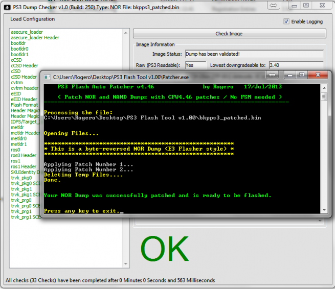The width and height of the screenshot is (335, 289).
Task: Click inside the Image Status field
Action: [255, 54]
